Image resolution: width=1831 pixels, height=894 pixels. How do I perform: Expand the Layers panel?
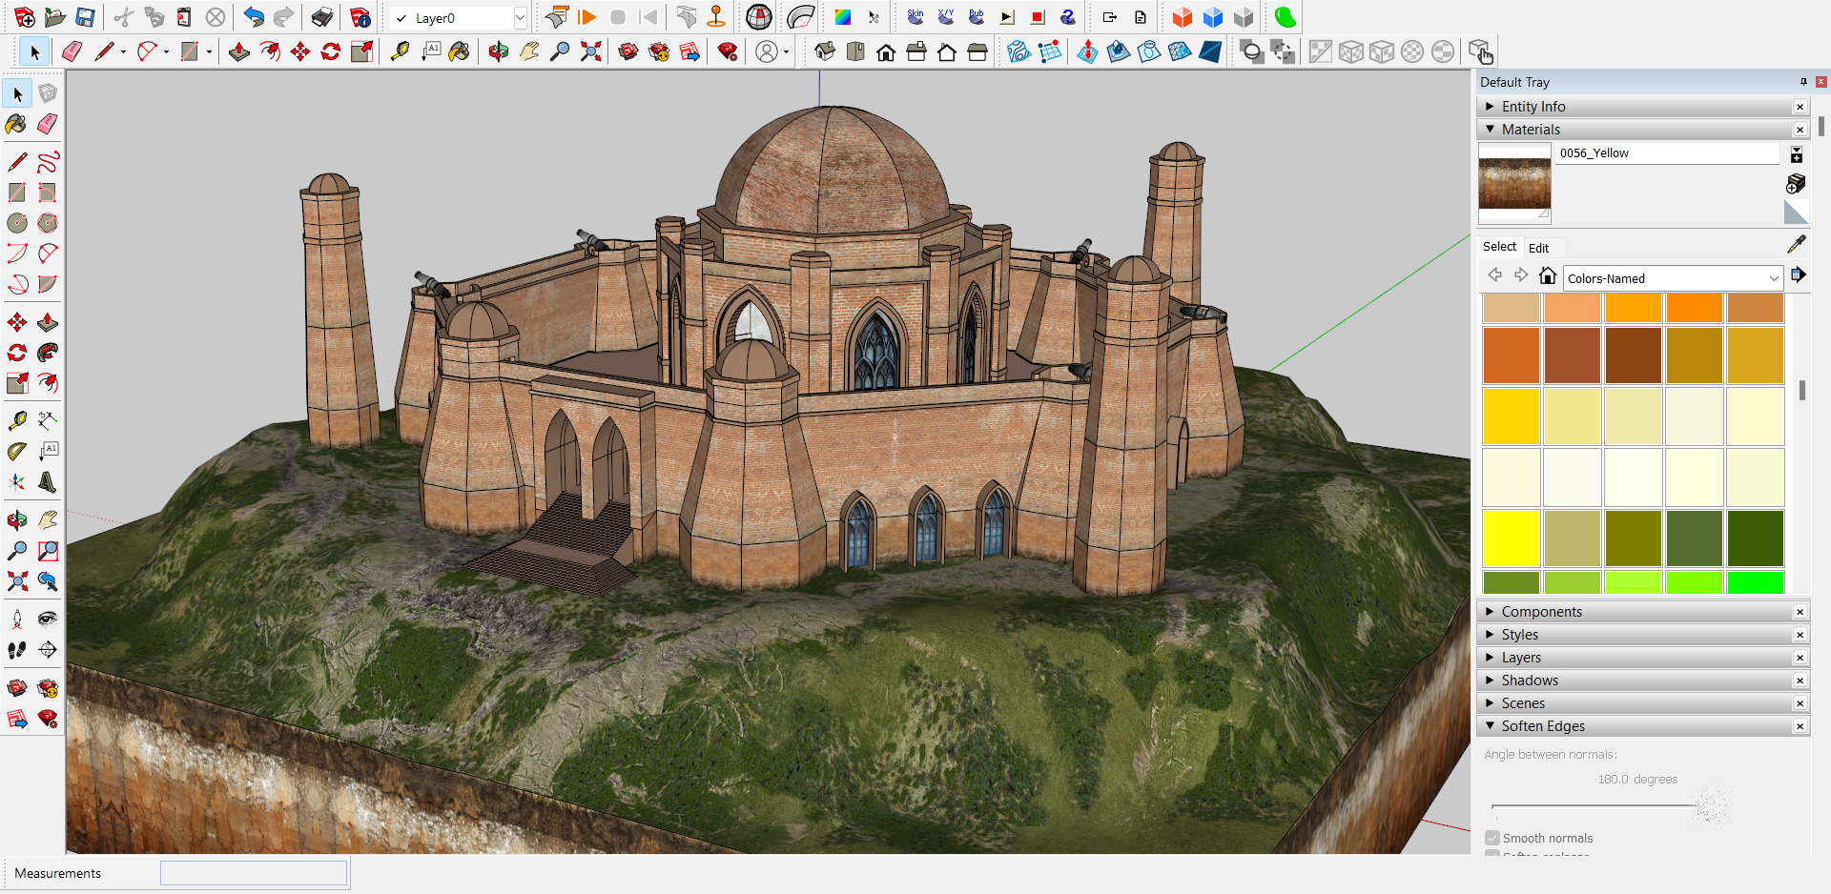tap(1490, 658)
